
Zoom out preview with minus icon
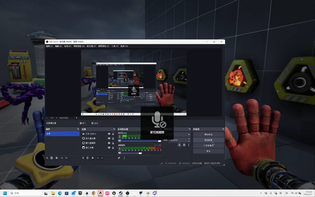[x=47, y=118]
